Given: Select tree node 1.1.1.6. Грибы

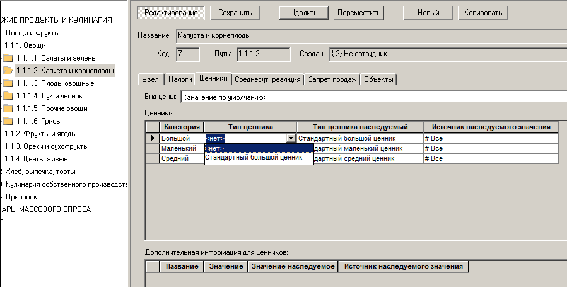Looking at the screenshot, I should [39, 121].
